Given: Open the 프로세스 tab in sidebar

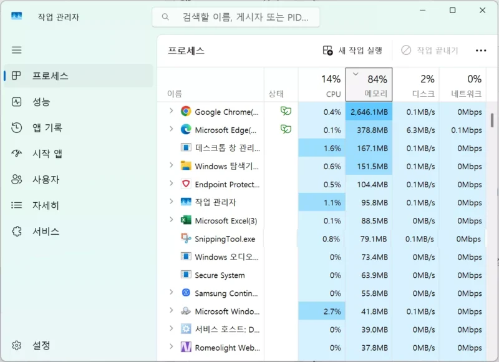Looking at the screenshot, I should coord(79,76).
